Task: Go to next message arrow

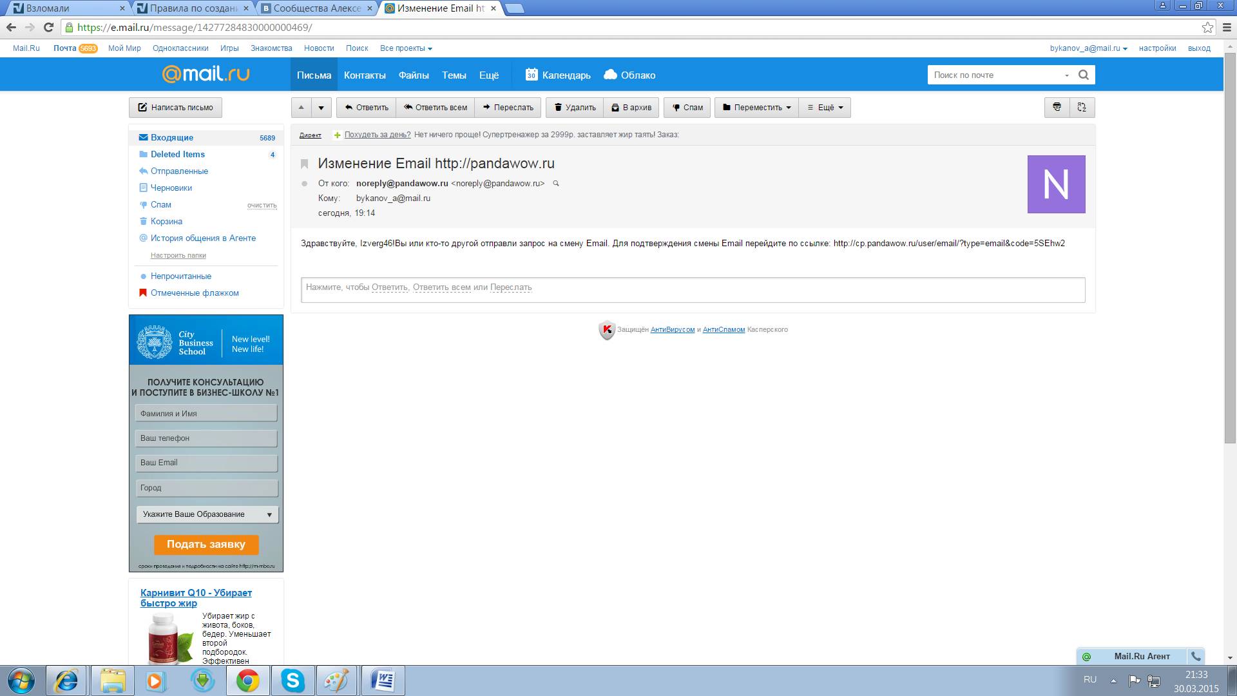Action: 321,108
